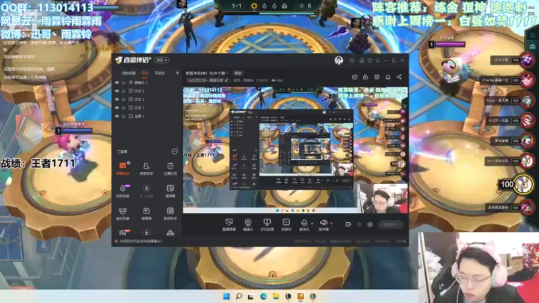Expand the speaker options arrow
The height and width of the screenshot is (303, 539).
(x=331, y=224)
